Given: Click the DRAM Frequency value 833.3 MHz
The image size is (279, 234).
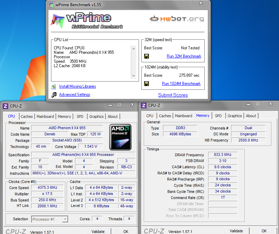Looking at the screenshot, I should [223, 155].
